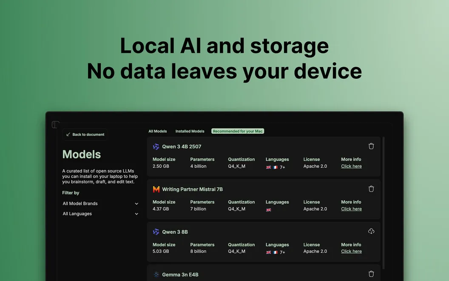
Task: Open the All Languages filter dropdown
Action: [x=100, y=214]
